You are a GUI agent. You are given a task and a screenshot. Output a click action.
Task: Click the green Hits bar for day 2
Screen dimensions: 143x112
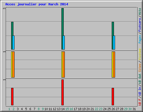[12, 29]
